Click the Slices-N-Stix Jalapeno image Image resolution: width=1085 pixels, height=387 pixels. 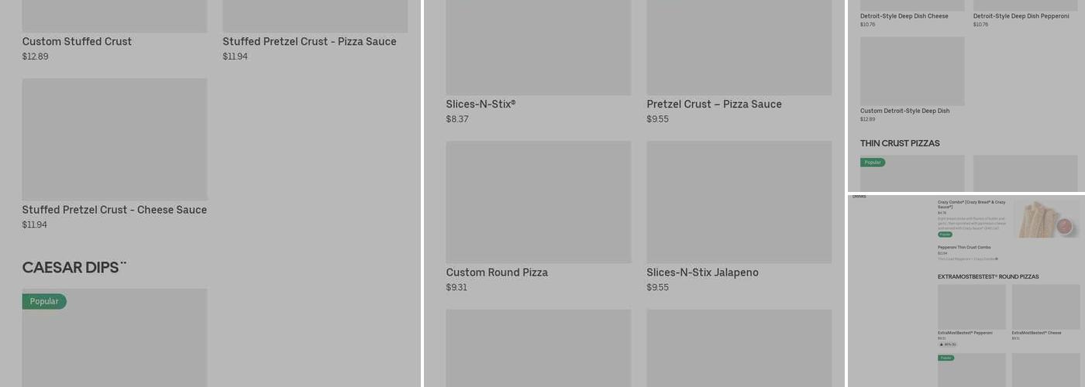pyautogui.click(x=739, y=202)
